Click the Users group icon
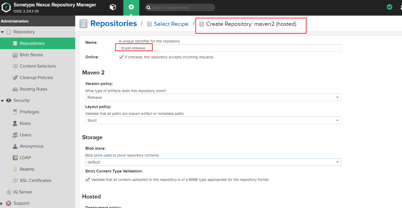The height and width of the screenshot is (208, 402). coord(15,135)
